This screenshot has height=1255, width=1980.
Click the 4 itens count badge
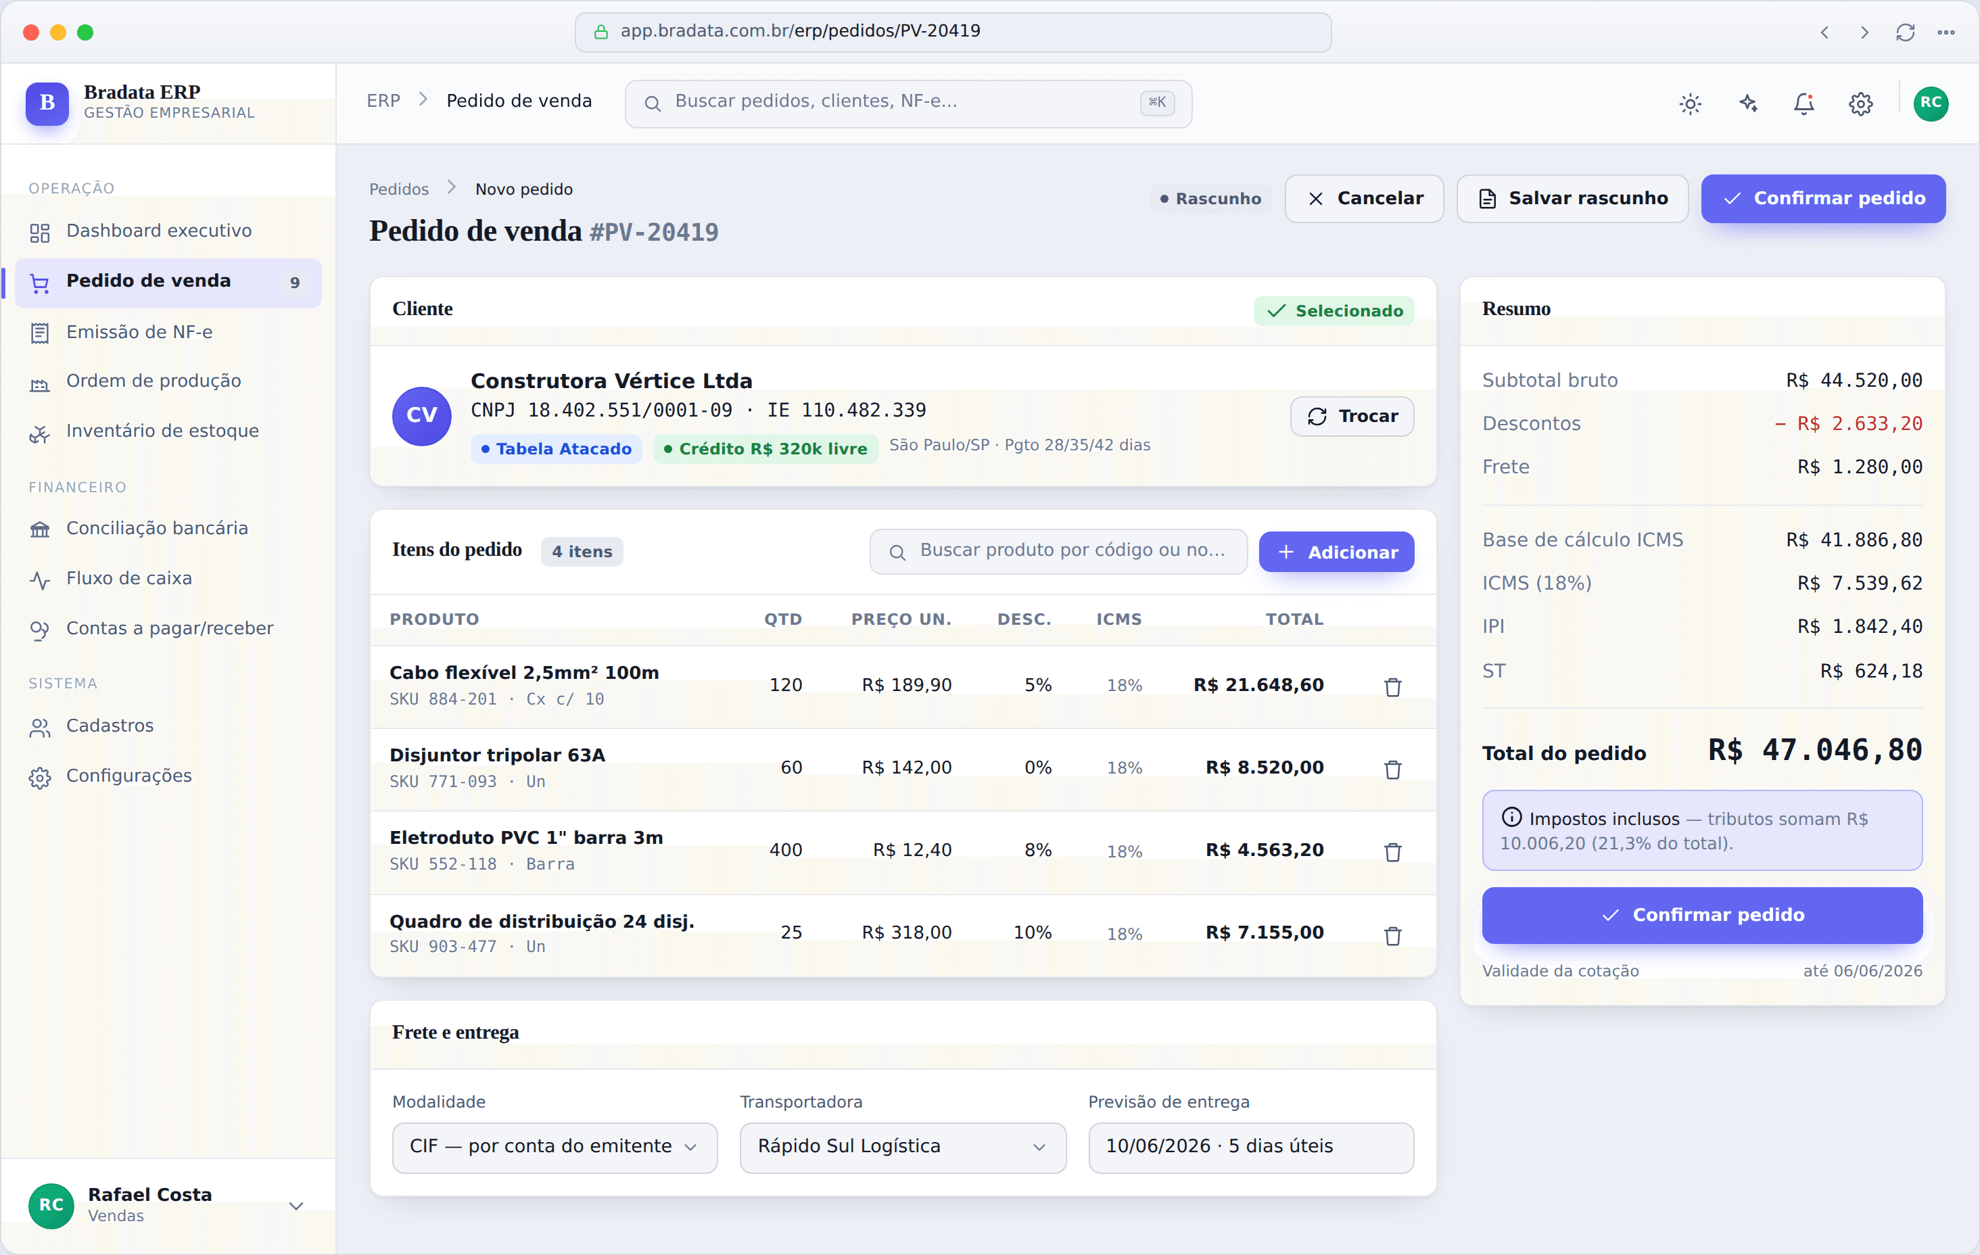(582, 552)
